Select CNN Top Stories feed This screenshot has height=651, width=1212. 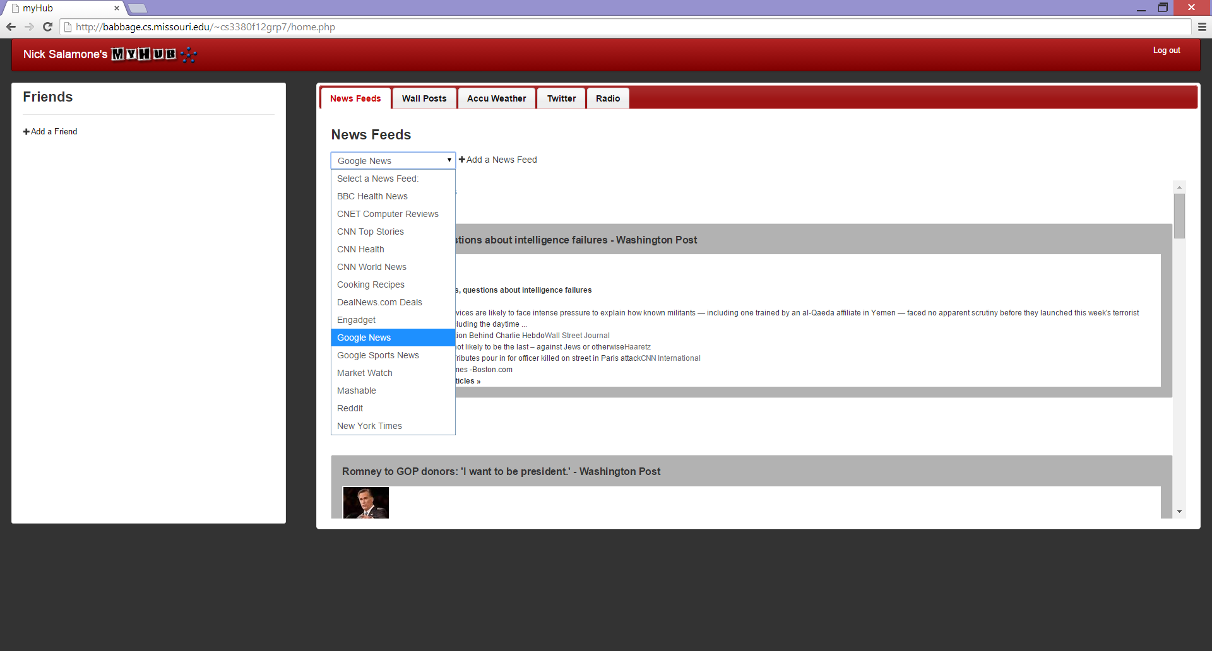point(393,232)
